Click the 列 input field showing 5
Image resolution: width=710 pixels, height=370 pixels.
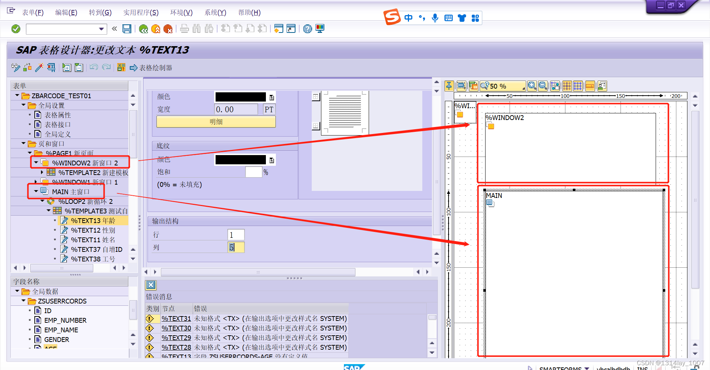click(x=236, y=247)
